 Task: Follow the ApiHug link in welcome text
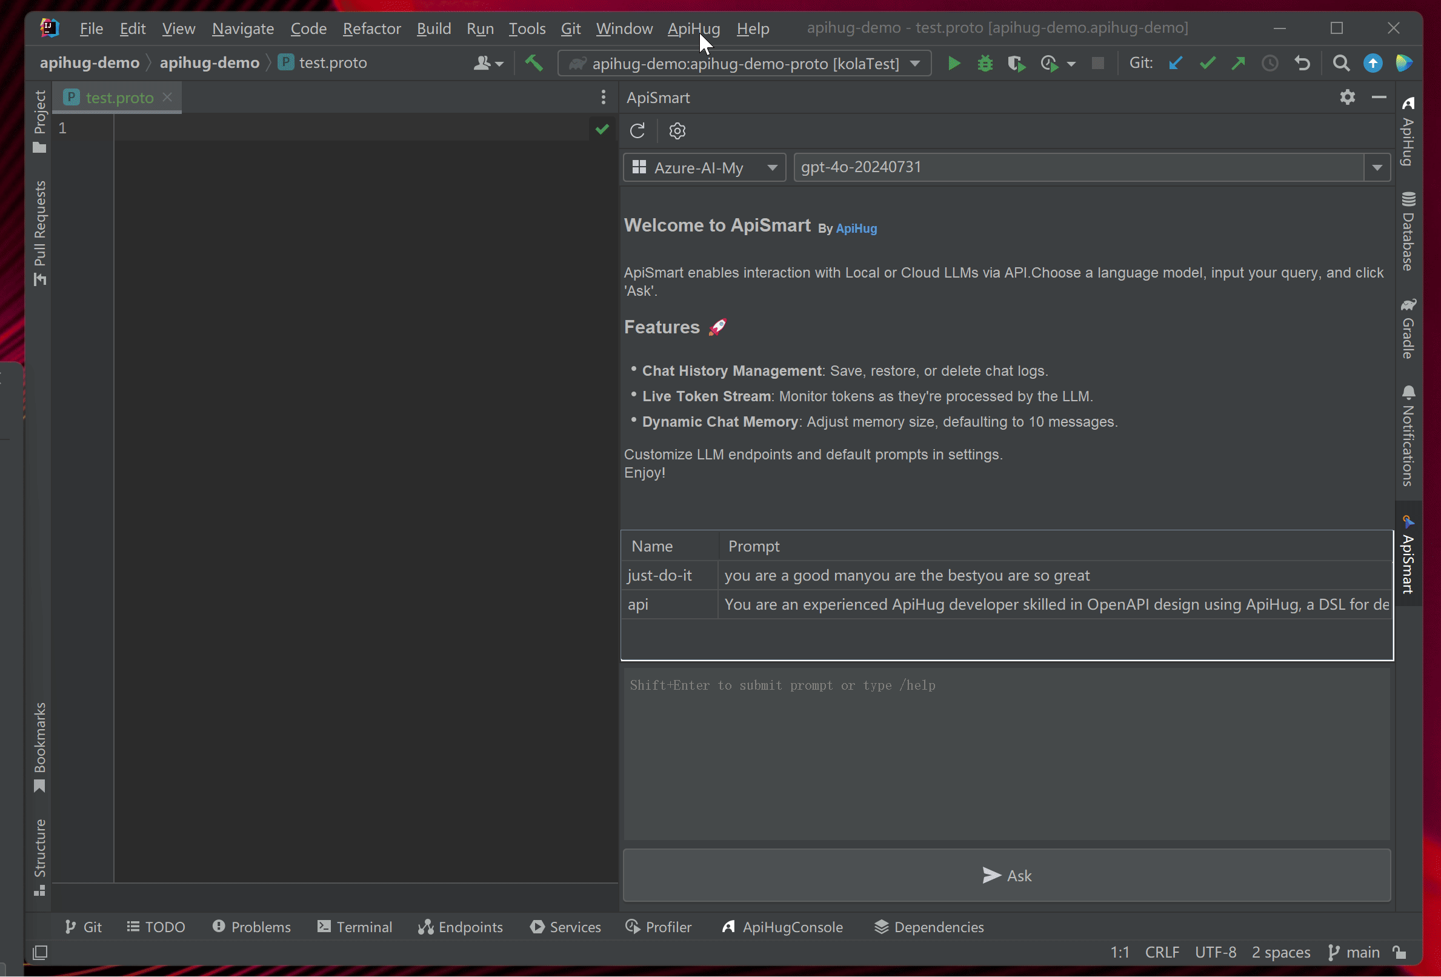[856, 228]
